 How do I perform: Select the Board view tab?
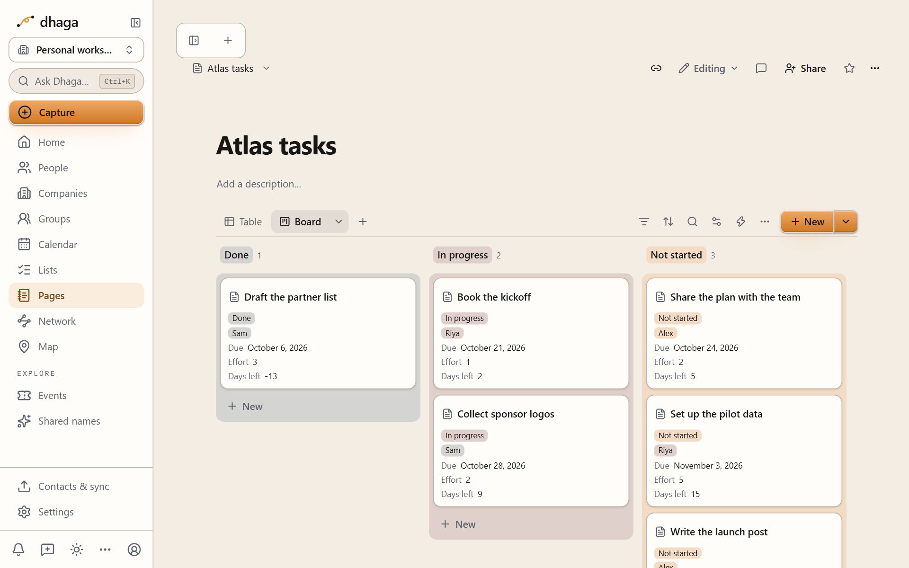(301, 222)
